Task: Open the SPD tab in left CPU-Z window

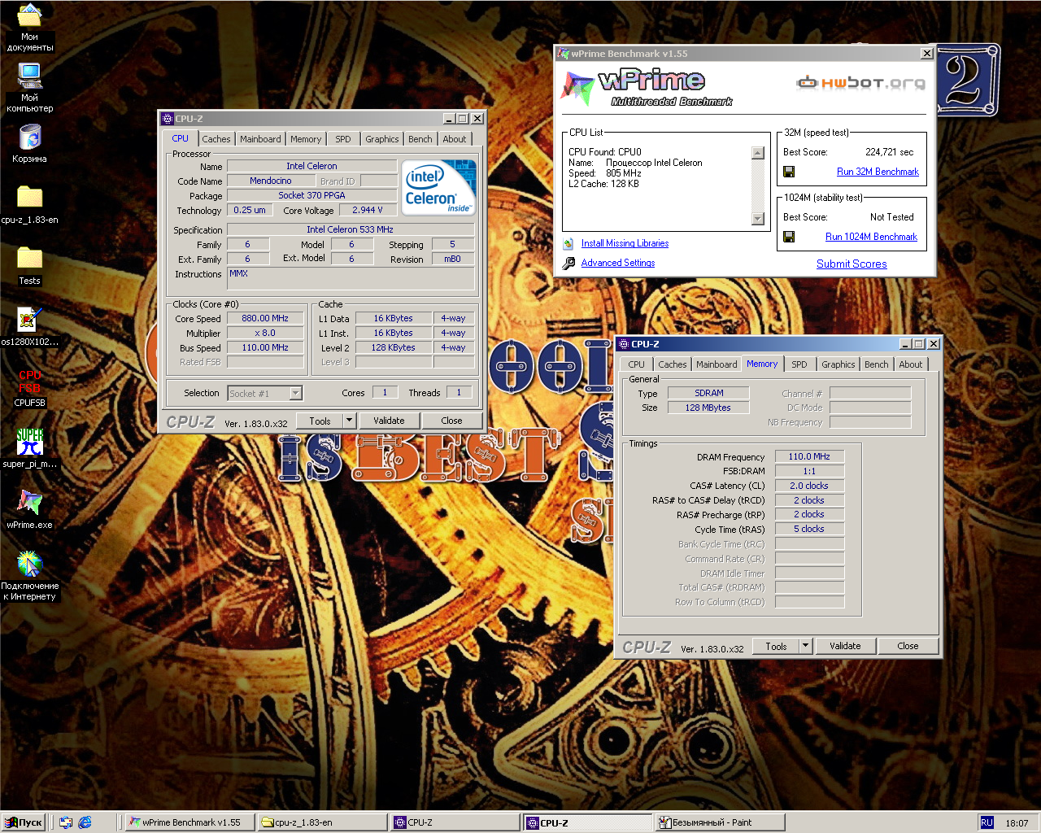Action: coord(343,139)
